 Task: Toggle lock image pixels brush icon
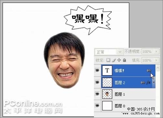pyautogui.click(x=114, y=60)
